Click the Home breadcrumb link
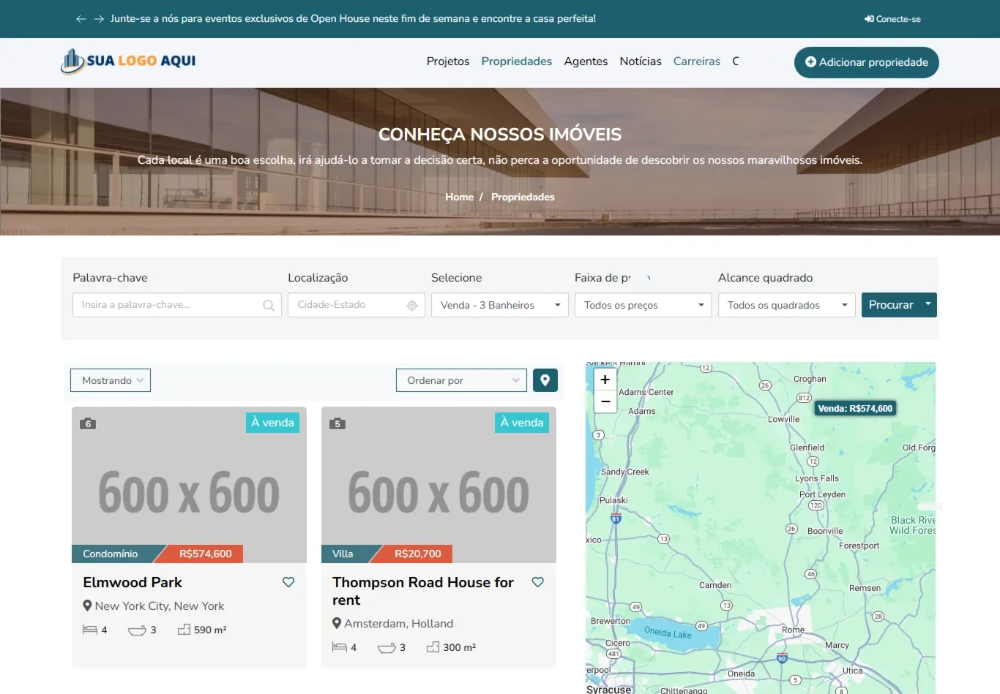This screenshot has width=1000, height=694. tap(459, 197)
